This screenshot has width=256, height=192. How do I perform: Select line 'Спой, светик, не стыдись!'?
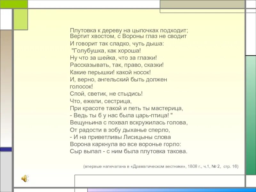click(x=106, y=94)
